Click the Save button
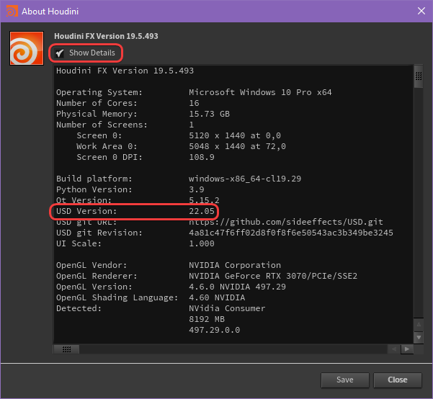This screenshot has height=399, width=433. [x=344, y=380]
